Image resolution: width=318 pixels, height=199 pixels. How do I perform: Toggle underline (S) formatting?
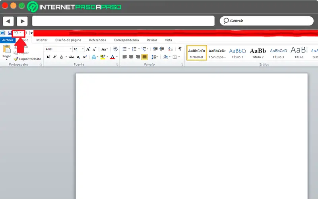point(62,57)
